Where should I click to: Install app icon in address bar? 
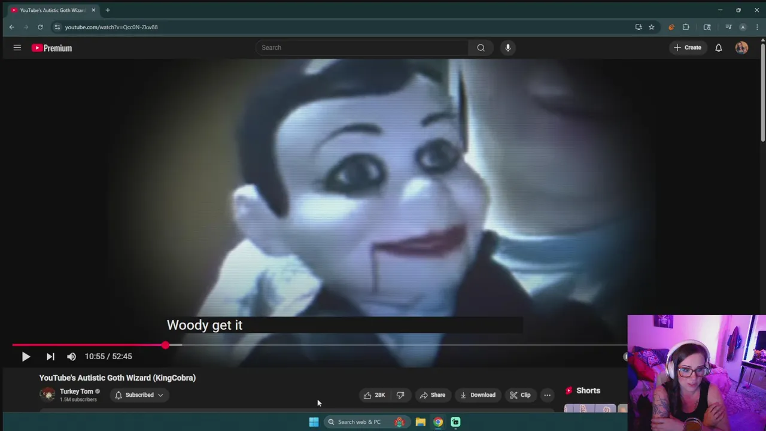(639, 27)
